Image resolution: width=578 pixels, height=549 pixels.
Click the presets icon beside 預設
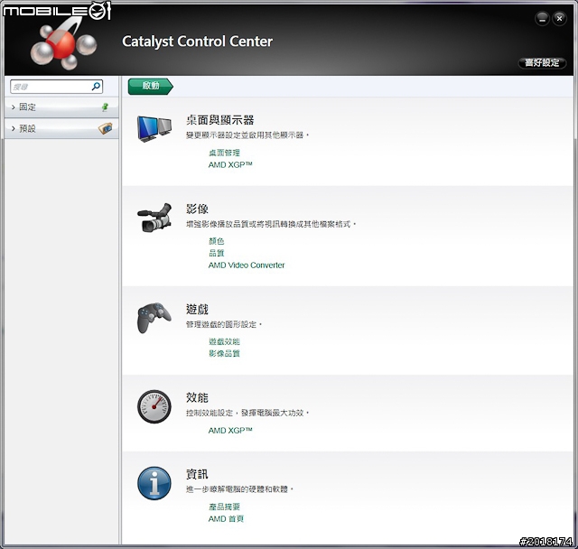point(106,128)
